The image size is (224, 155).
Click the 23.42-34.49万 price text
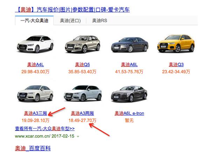tap(176, 72)
